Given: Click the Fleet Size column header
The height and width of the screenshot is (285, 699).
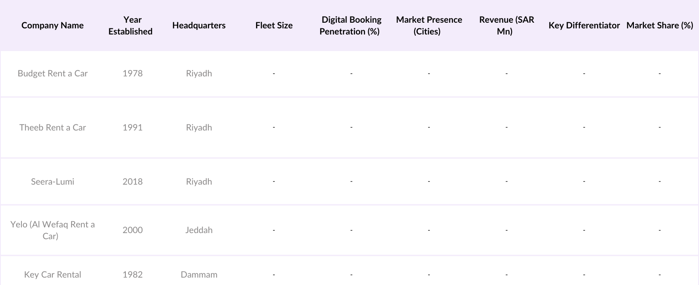Looking at the screenshot, I should (274, 25).
